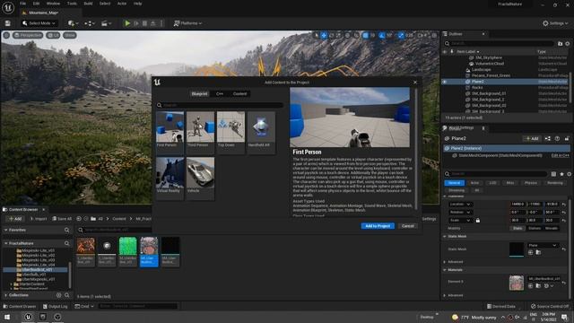Click the template search field in the dialog
The width and height of the screenshot is (574, 323).
pos(220,105)
